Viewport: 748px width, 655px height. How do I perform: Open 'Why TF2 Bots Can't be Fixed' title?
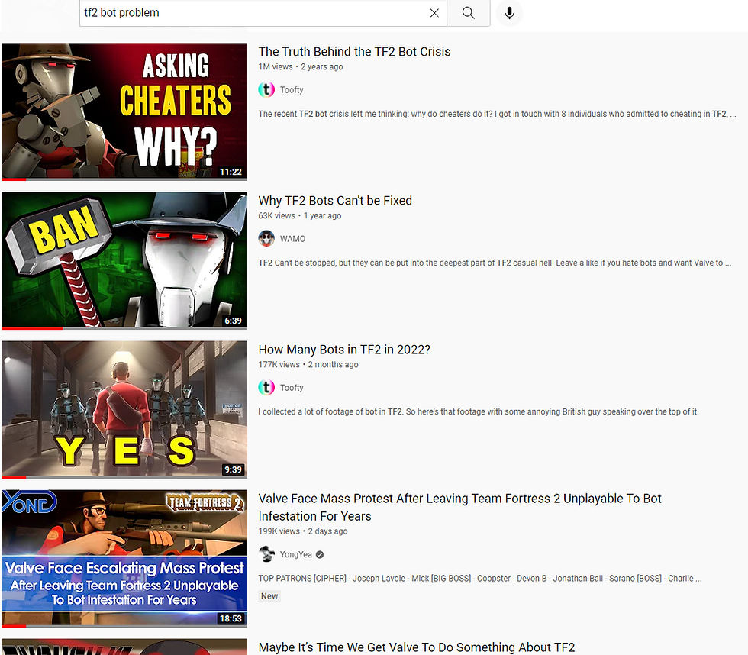tap(335, 200)
